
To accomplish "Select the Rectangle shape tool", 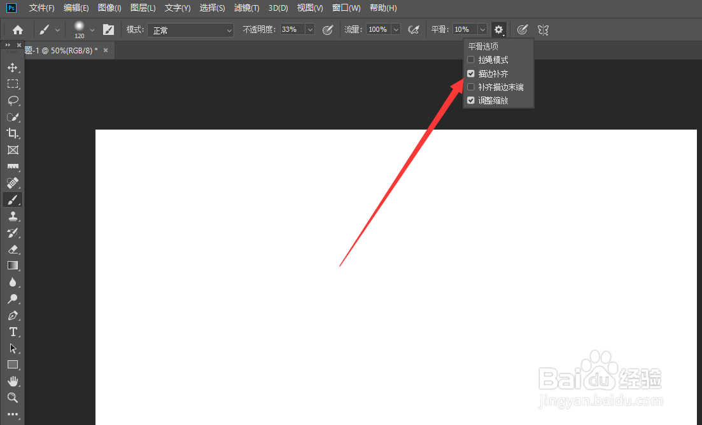I will (13, 365).
